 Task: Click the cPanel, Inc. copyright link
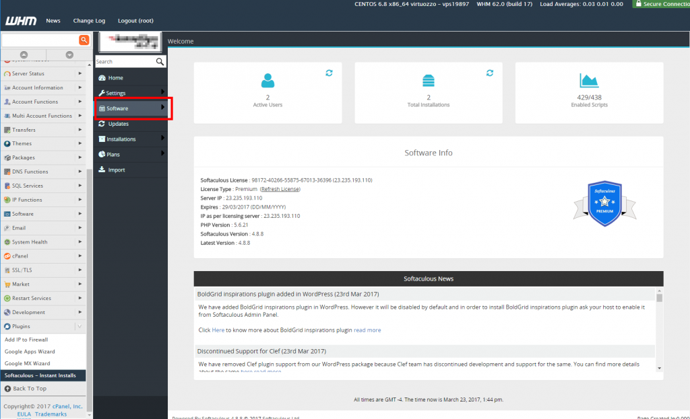[67, 406]
